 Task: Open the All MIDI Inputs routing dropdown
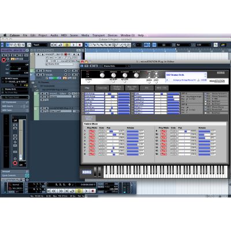[x=15, y=79]
